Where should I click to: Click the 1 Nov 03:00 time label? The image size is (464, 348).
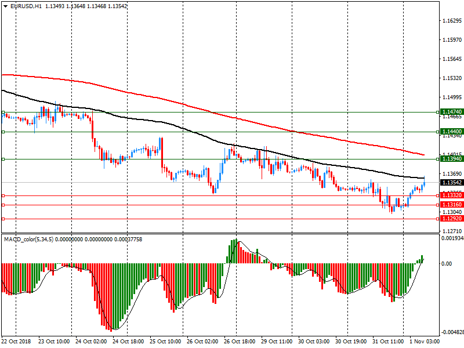(426, 342)
